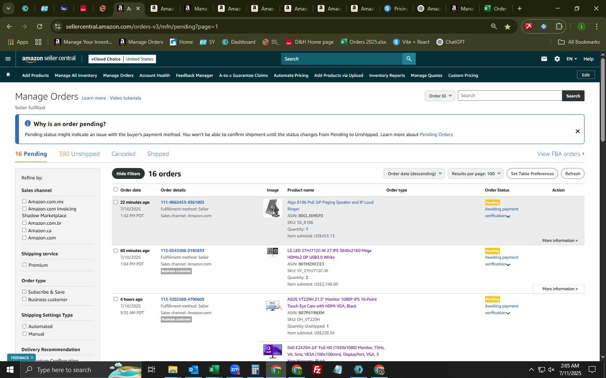
Task: Switch to the 380 Unshipped tab
Action: [x=79, y=154]
